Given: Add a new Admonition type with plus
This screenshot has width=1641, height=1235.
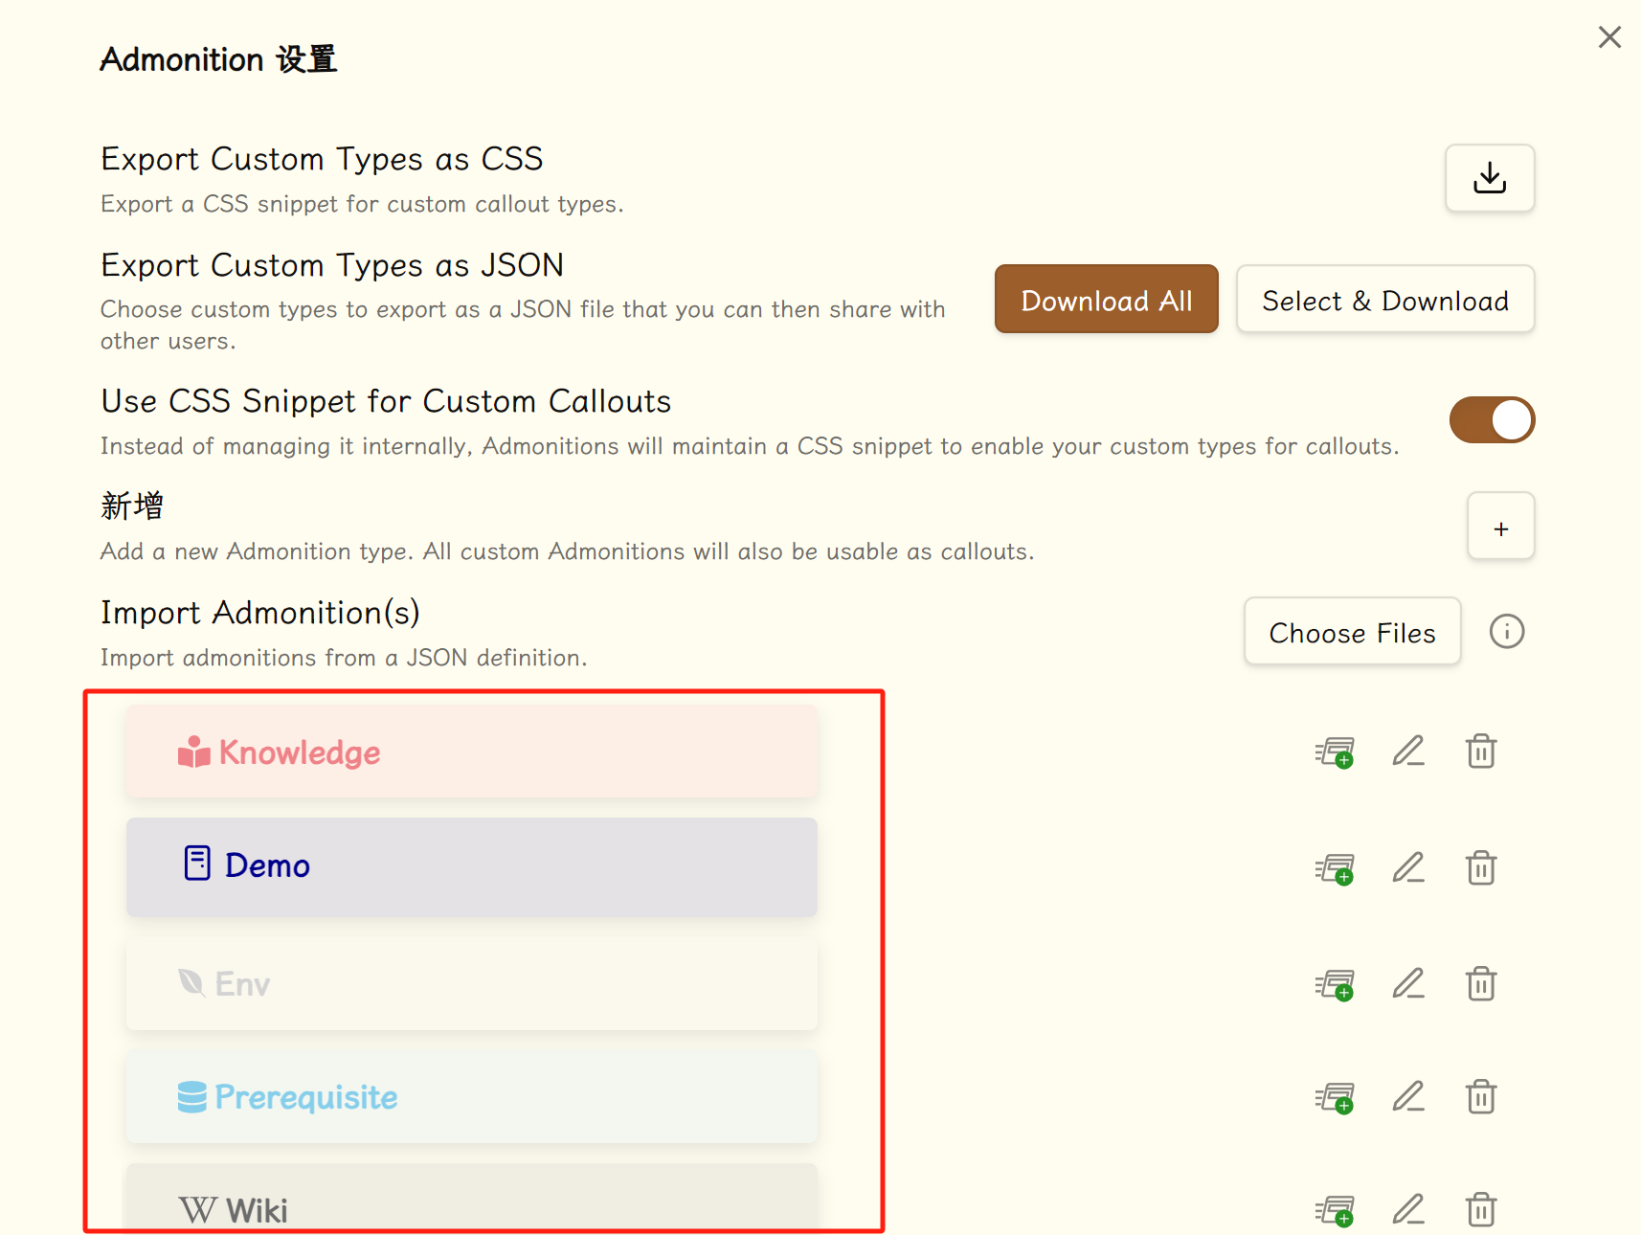Looking at the screenshot, I should click(1500, 528).
